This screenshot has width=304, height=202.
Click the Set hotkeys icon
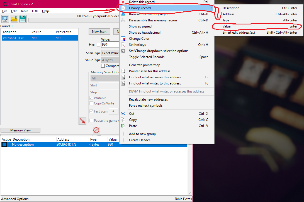(123, 45)
